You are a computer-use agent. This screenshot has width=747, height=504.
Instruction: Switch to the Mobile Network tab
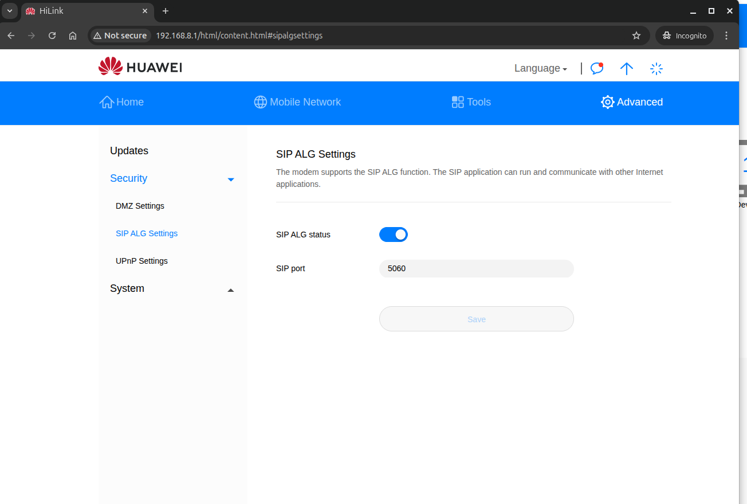click(297, 102)
